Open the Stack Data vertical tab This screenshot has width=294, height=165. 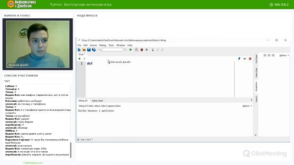tap(256, 72)
